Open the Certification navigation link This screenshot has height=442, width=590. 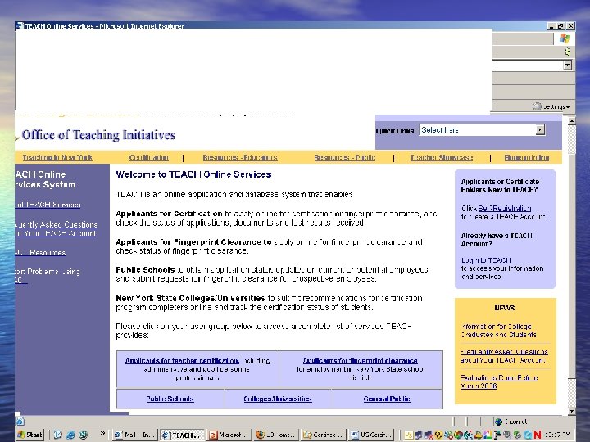(148, 157)
